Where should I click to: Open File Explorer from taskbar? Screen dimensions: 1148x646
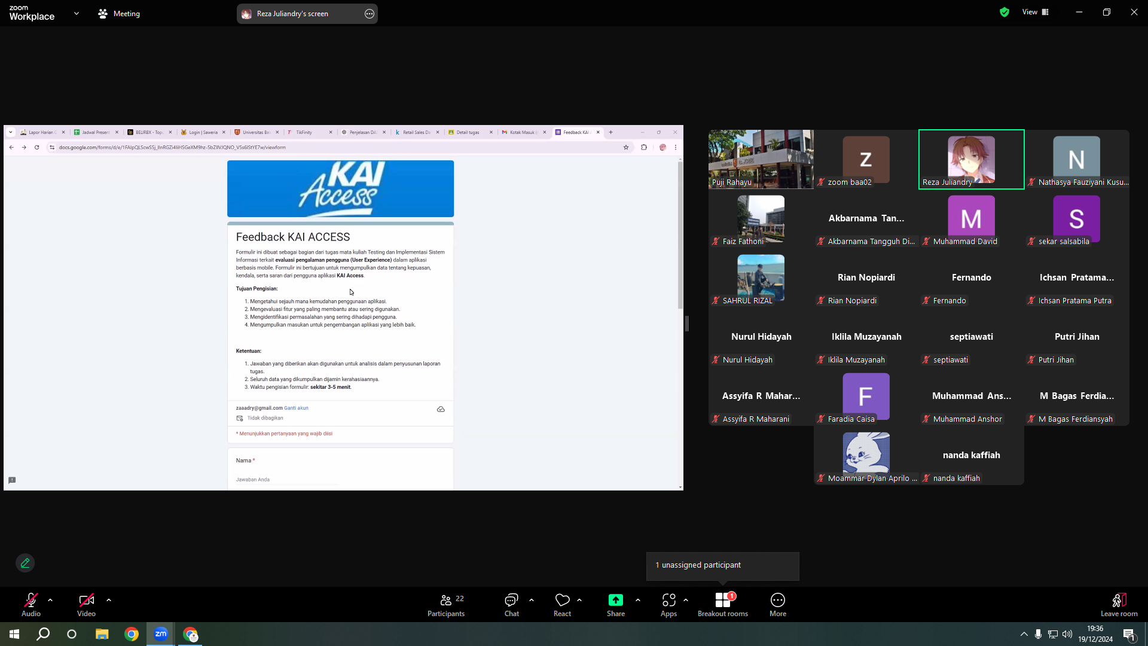[102, 634]
